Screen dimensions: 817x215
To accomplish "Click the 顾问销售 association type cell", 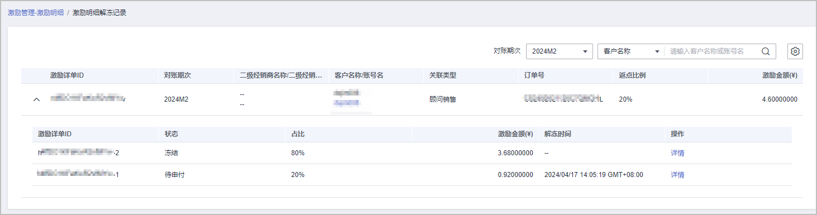I will tap(443, 99).
